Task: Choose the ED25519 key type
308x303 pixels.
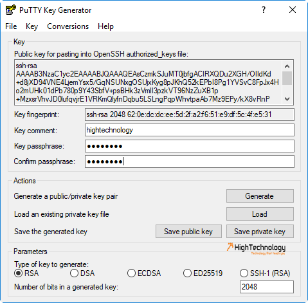Action: (x=187, y=273)
